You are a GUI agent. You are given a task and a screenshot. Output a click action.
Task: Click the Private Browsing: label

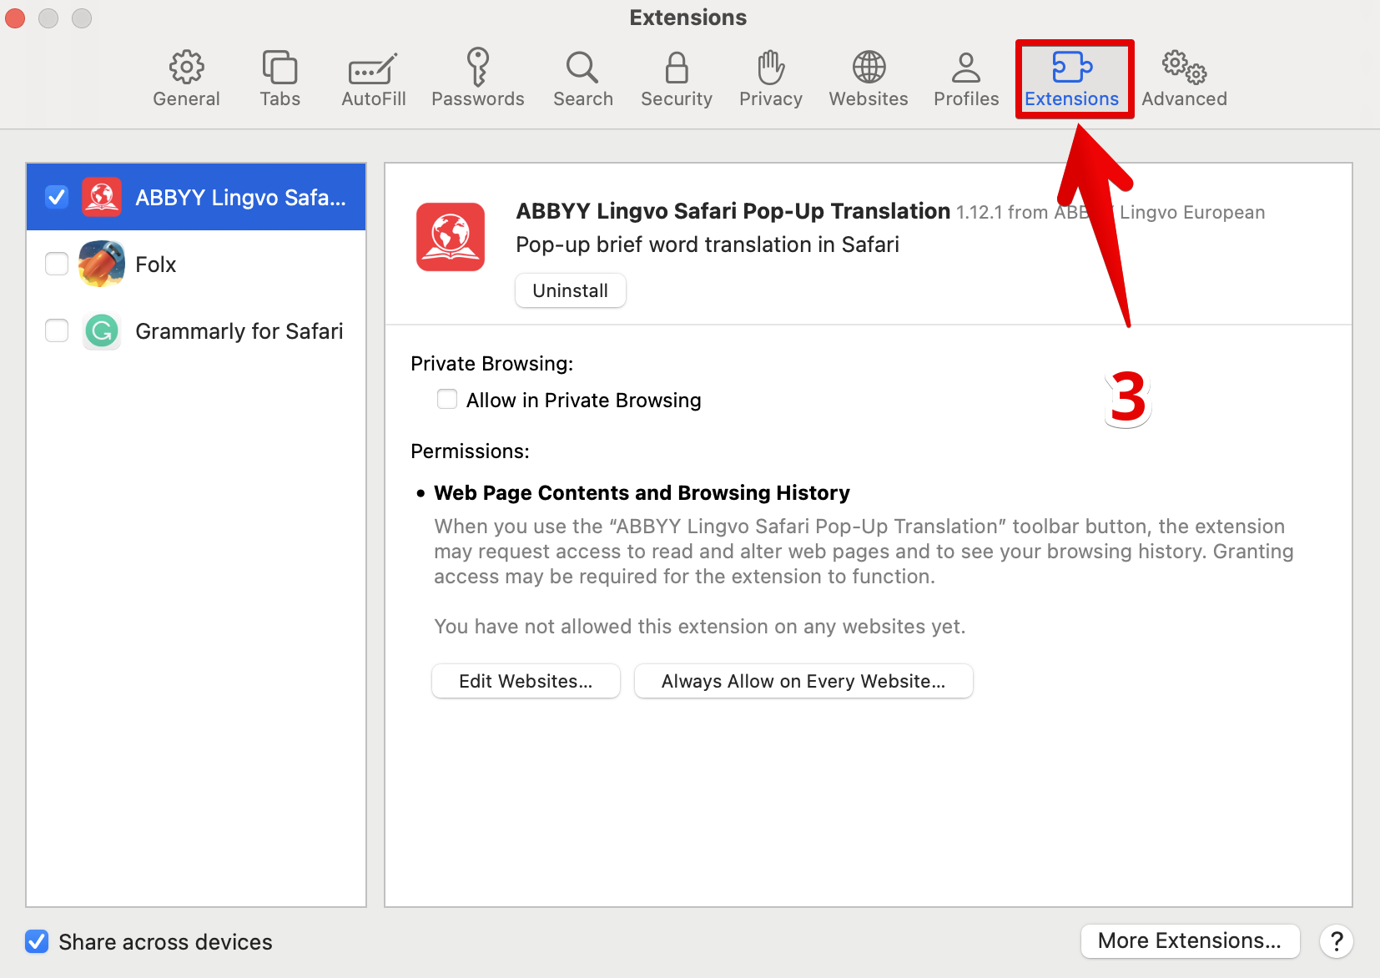coord(492,364)
